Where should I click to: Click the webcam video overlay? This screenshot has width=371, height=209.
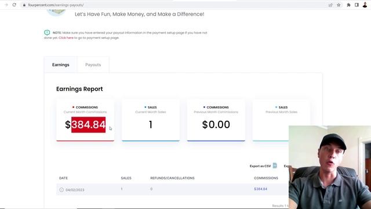330,167
